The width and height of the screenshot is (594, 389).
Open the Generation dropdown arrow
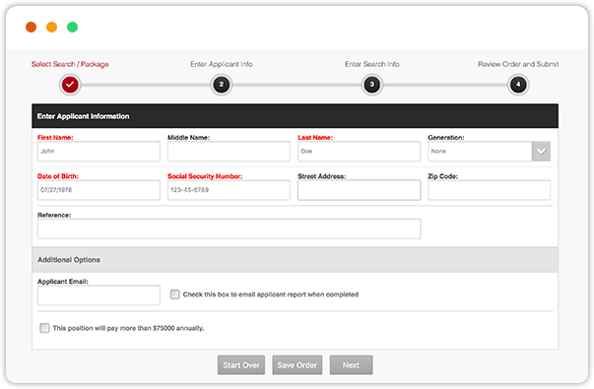point(541,151)
